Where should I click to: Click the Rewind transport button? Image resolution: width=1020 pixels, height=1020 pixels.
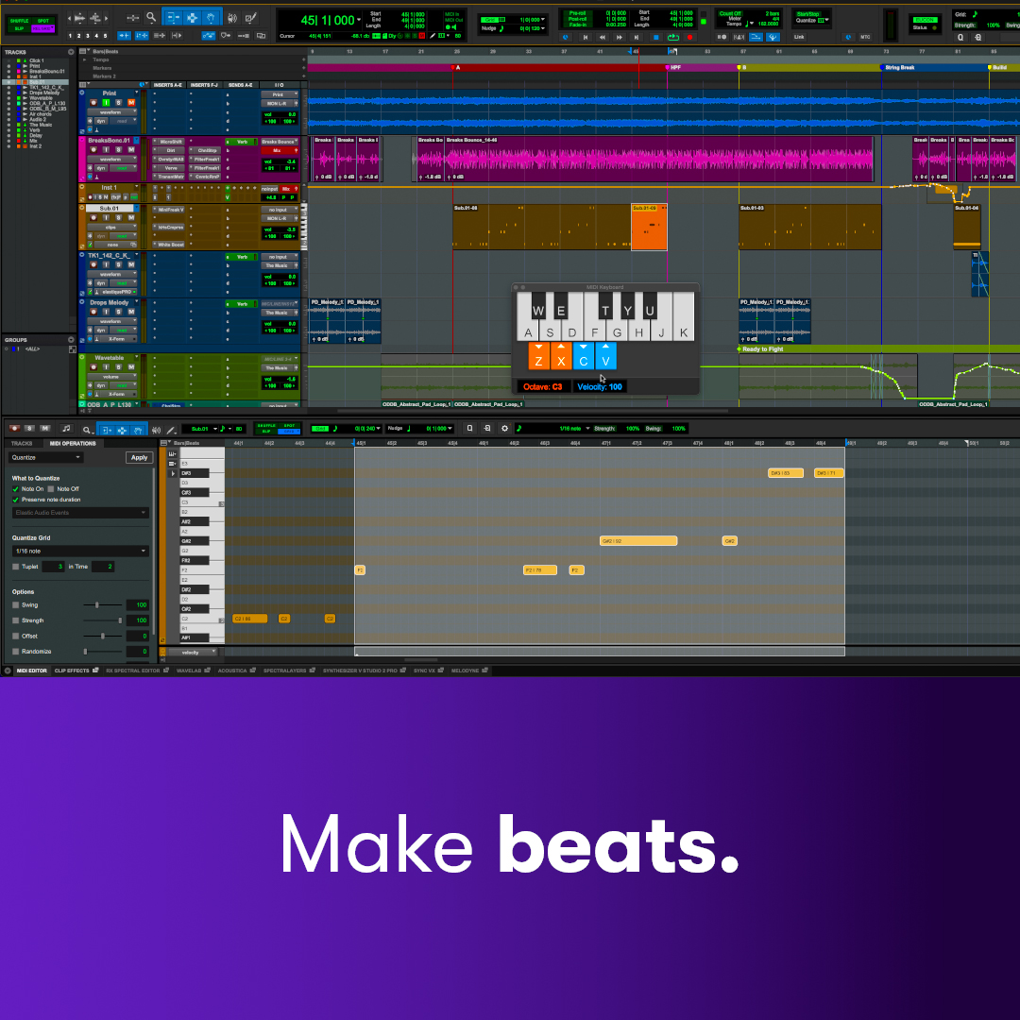(603, 37)
